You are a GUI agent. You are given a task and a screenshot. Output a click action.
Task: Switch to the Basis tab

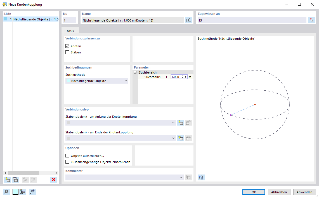pos(70,31)
